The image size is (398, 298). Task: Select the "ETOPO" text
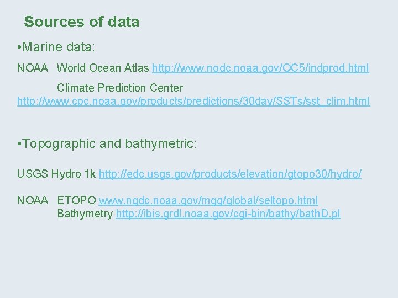point(76,201)
